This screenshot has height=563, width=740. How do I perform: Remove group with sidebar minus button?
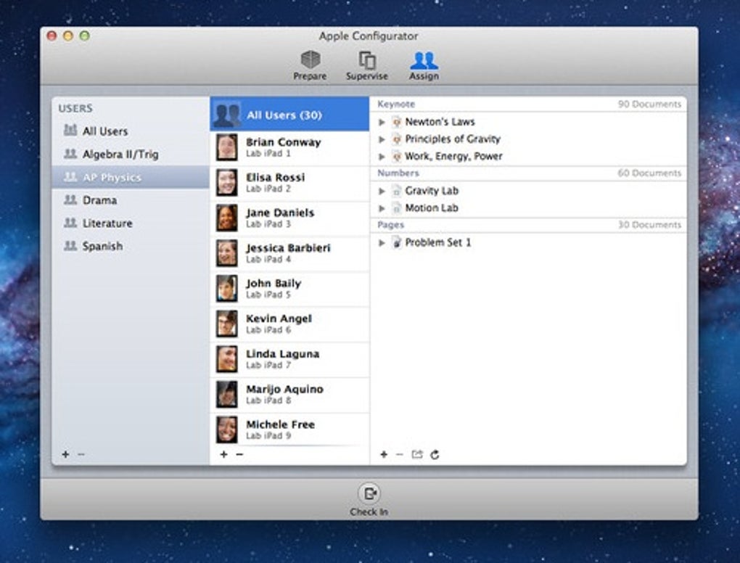pos(81,454)
